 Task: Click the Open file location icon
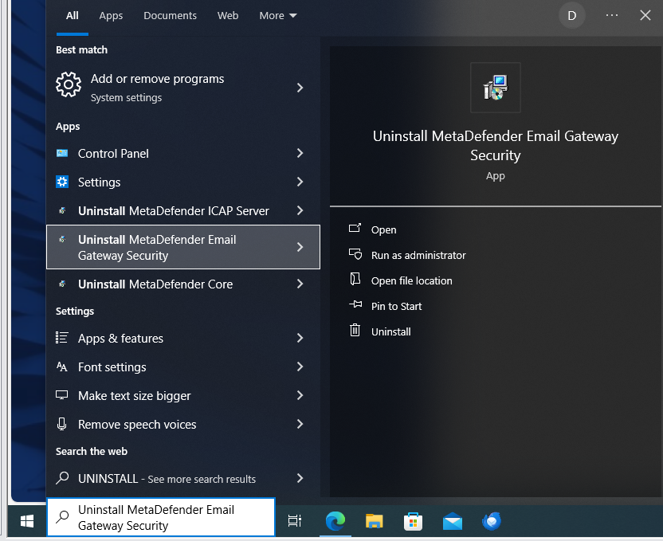pyautogui.click(x=355, y=279)
